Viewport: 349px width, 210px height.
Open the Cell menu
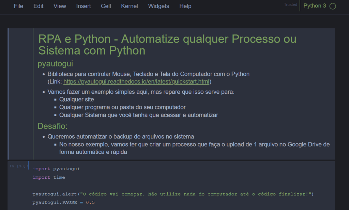pos(106,6)
